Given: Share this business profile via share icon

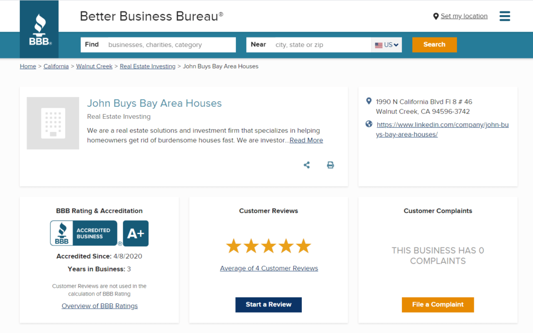Looking at the screenshot, I should pos(307,165).
